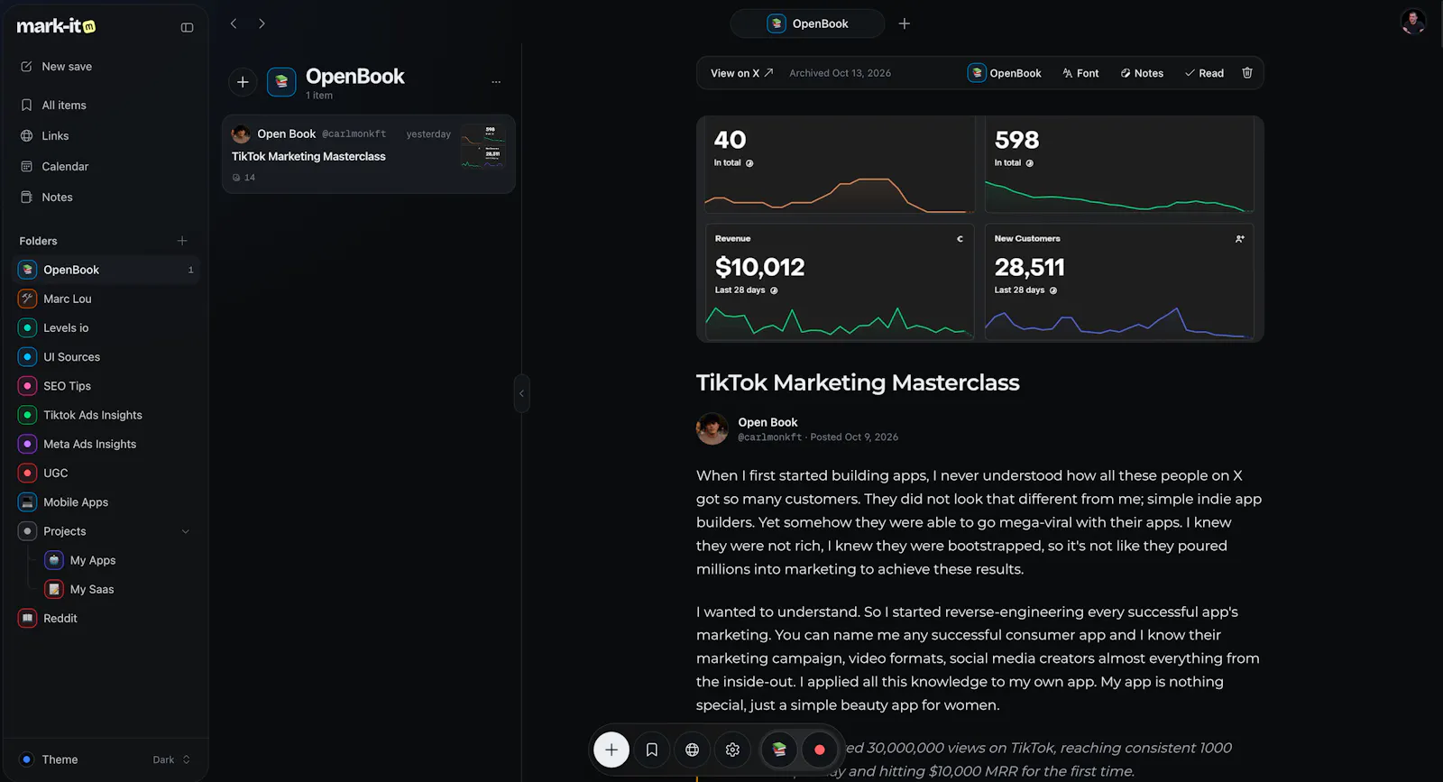1443x782 pixels.
Task: Open Tiktok Ads Insights folder
Action: [x=106, y=415]
